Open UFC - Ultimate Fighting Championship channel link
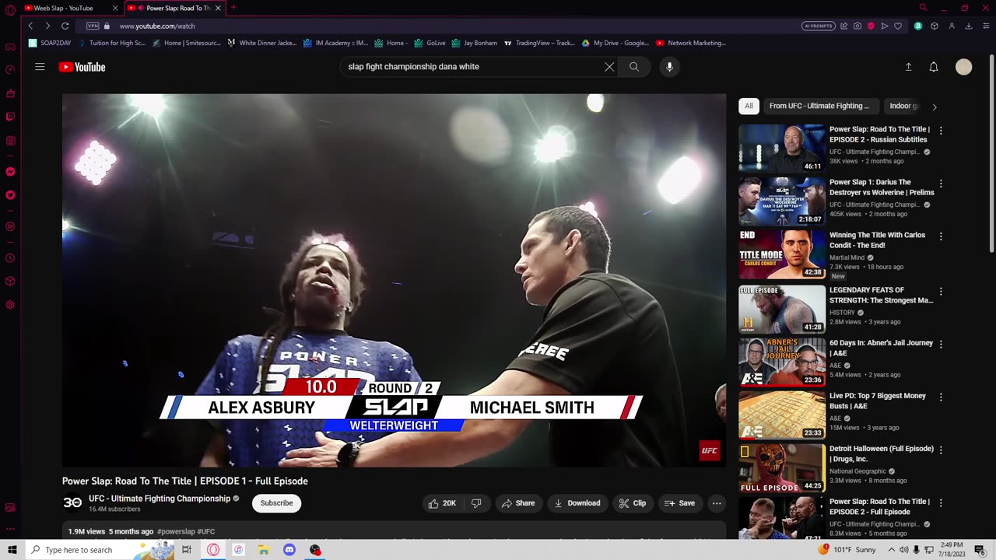996x560 pixels. [160, 499]
